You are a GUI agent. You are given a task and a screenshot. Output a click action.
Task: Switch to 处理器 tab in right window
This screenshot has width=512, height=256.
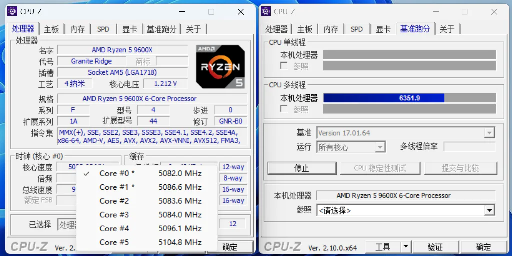click(x=276, y=29)
